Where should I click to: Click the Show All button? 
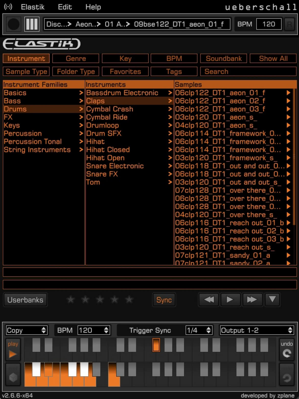click(x=273, y=59)
